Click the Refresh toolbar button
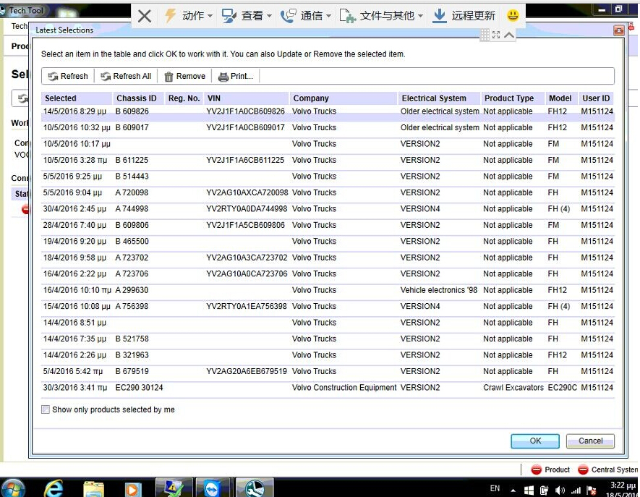 68,77
